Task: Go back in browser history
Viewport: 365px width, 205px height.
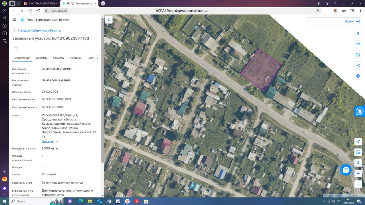Action: coord(14,11)
